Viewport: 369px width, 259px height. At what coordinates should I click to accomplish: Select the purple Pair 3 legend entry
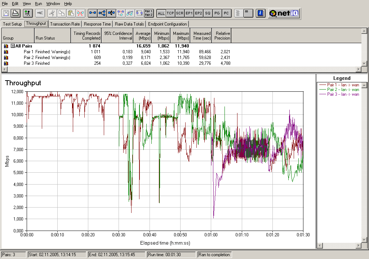pos(339,94)
